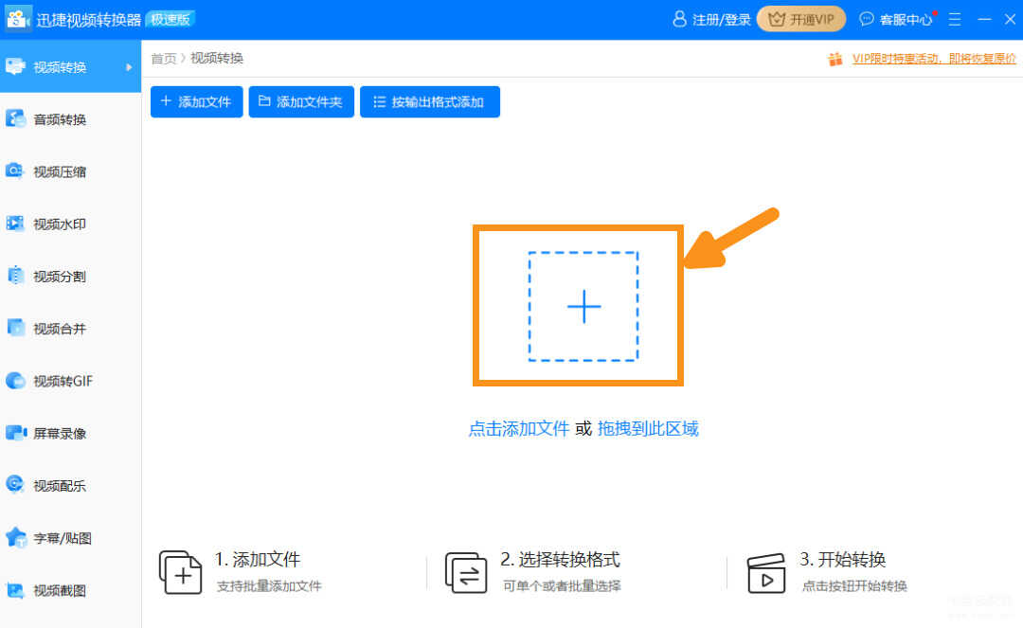Open 视频转GIF tool
This screenshot has height=628, width=1023.
pyautogui.click(x=70, y=381)
